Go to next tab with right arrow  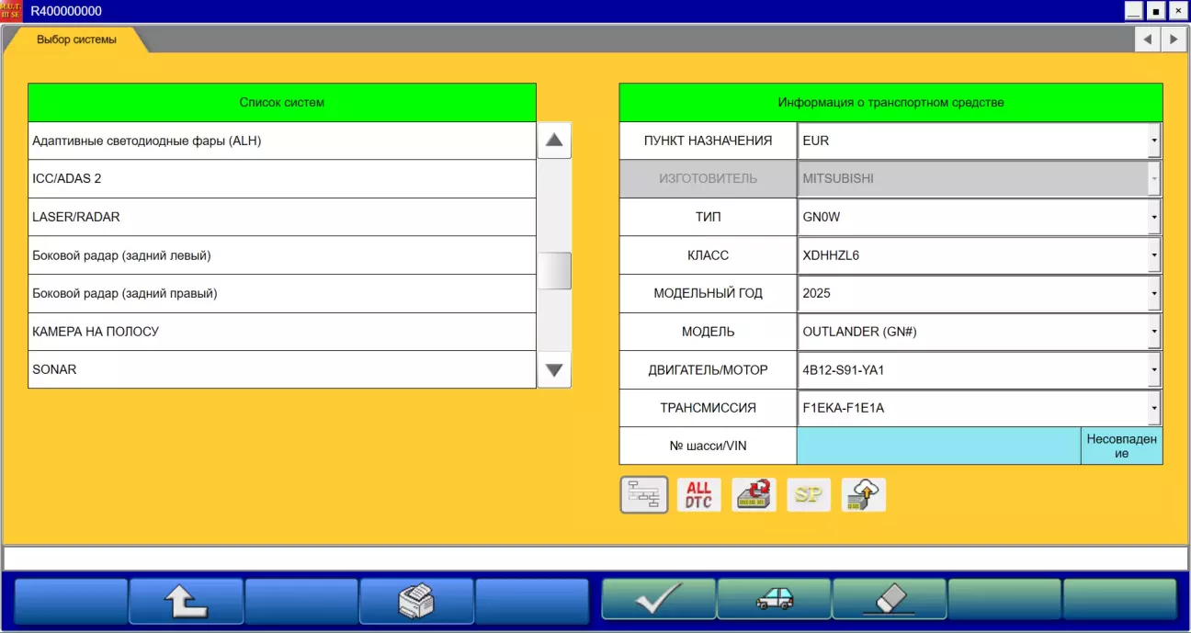(x=1174, y=40)
